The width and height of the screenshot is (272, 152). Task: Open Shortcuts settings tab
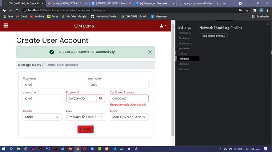tap(184, 69)
